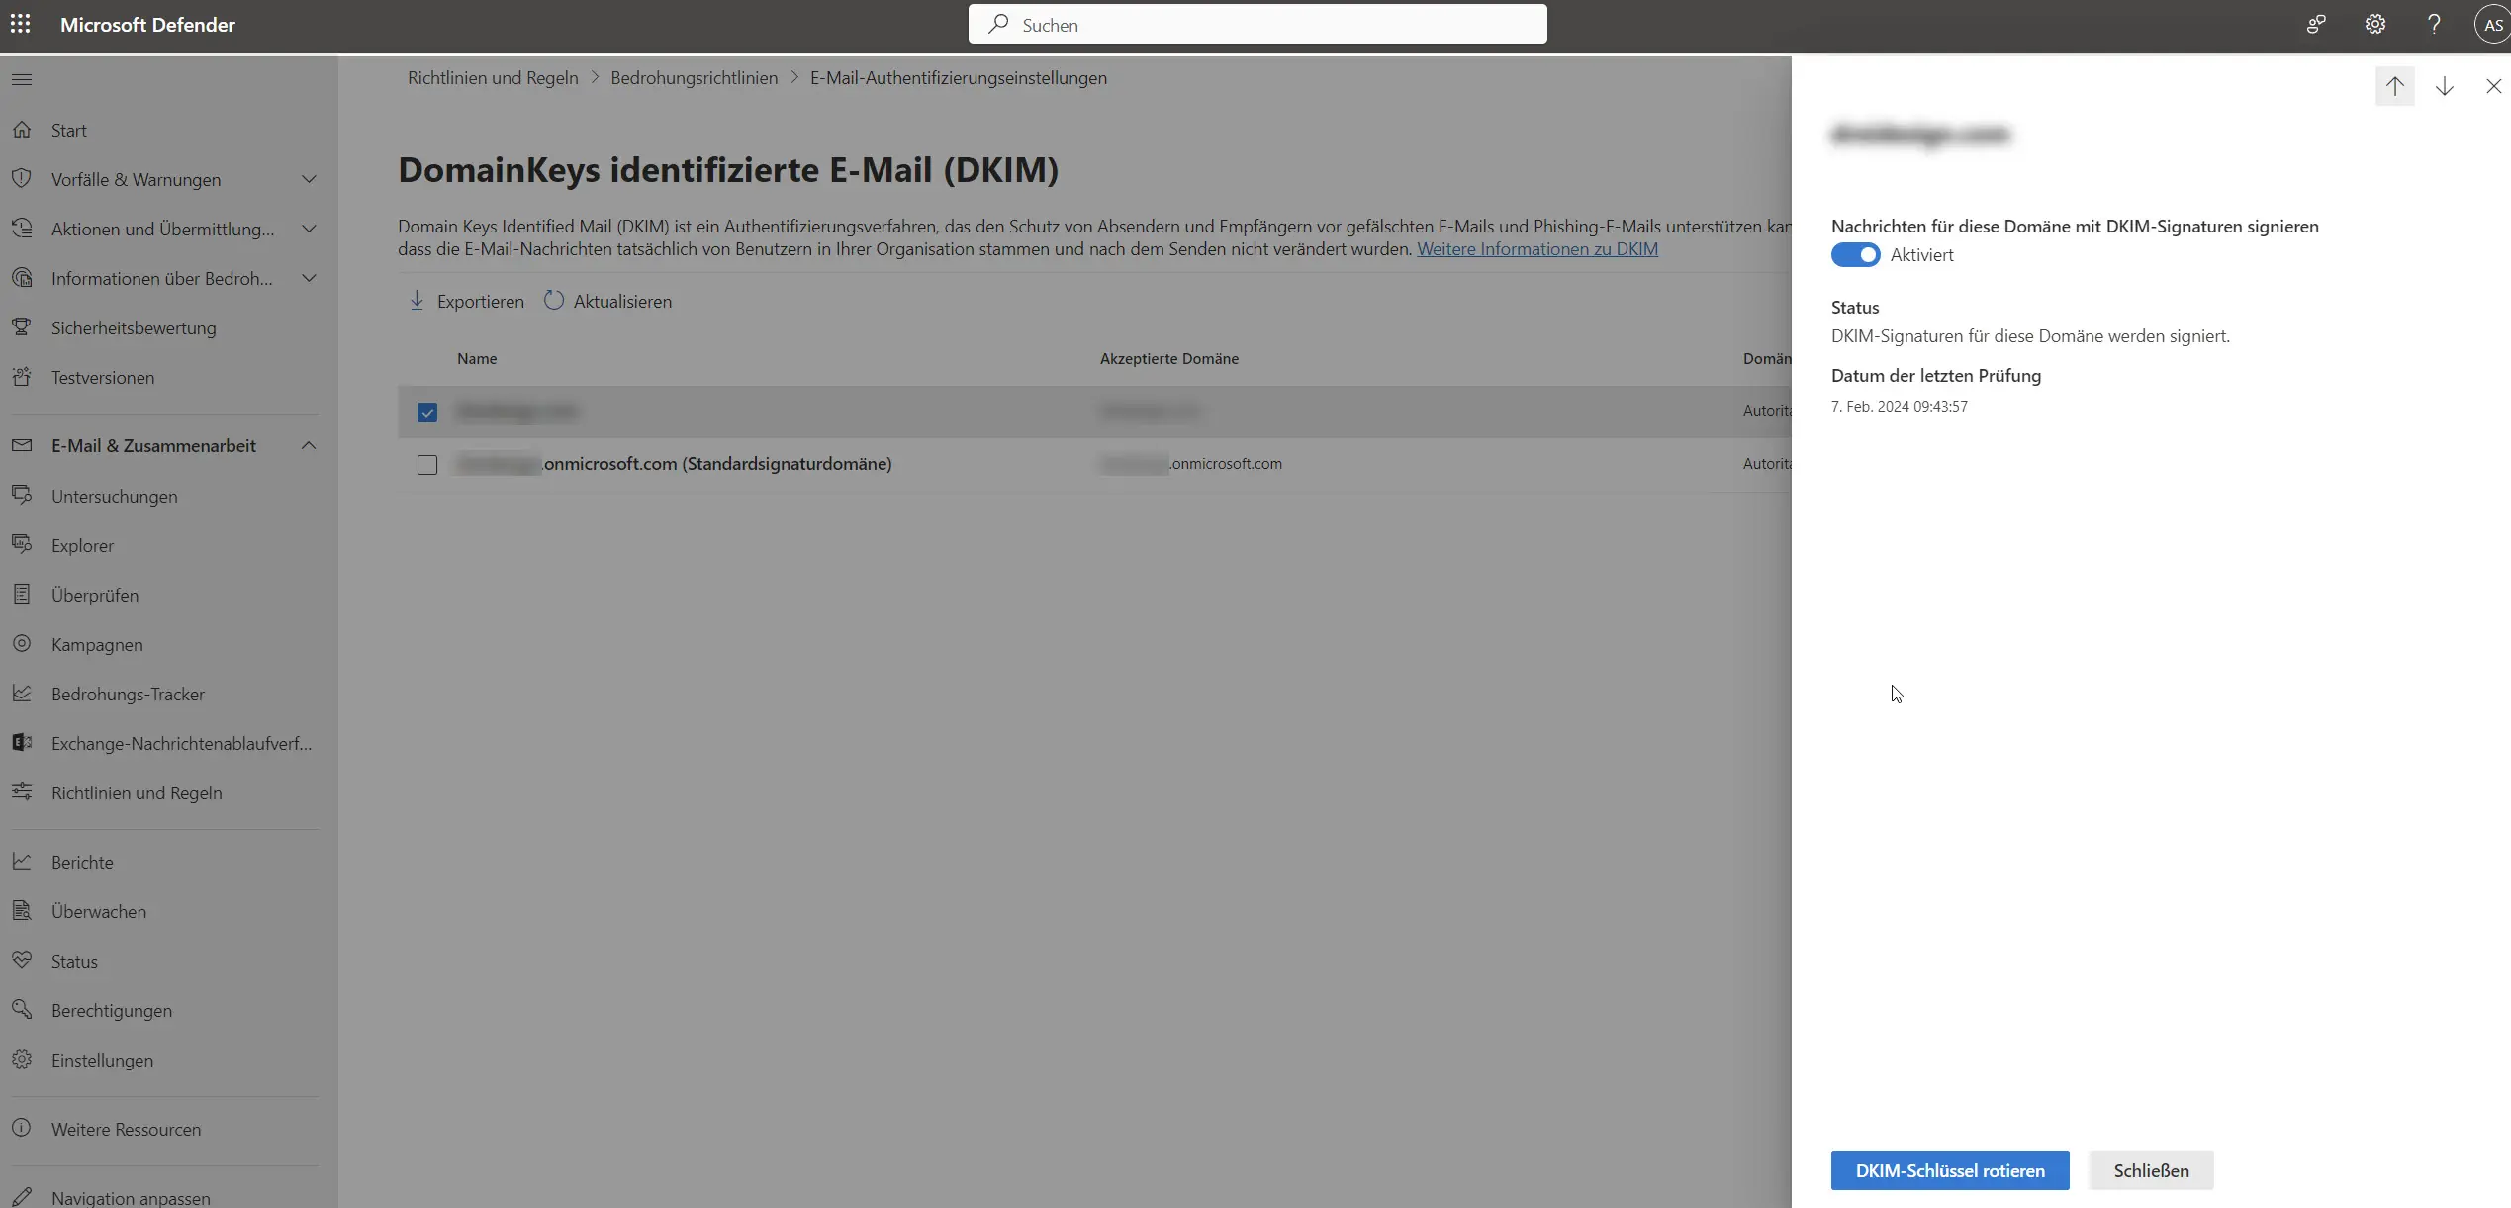
Task: Open the AS account avatar
Action: [2492, 25]
